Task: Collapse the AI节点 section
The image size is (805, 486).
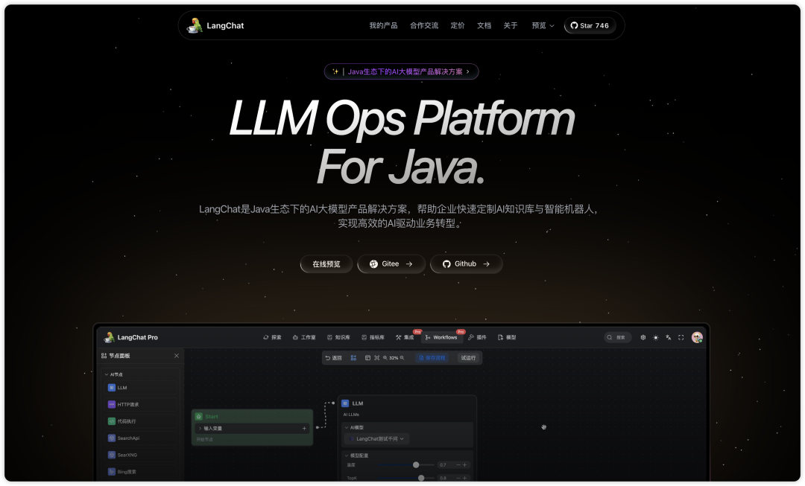Action: 107,374
